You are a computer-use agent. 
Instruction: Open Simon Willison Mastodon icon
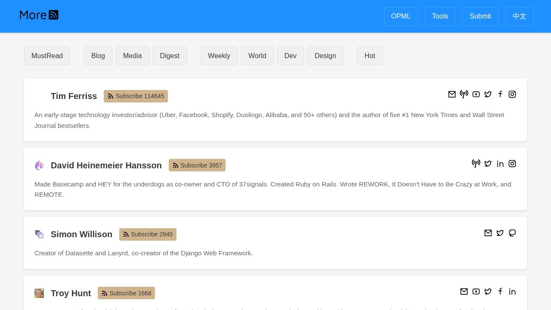tap(512, 233)
